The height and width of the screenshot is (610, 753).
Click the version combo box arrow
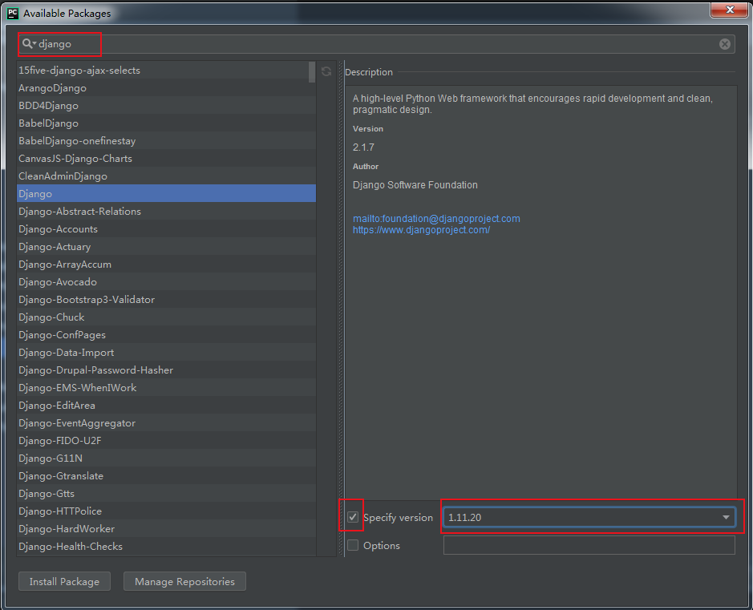[x=726, y=517]
